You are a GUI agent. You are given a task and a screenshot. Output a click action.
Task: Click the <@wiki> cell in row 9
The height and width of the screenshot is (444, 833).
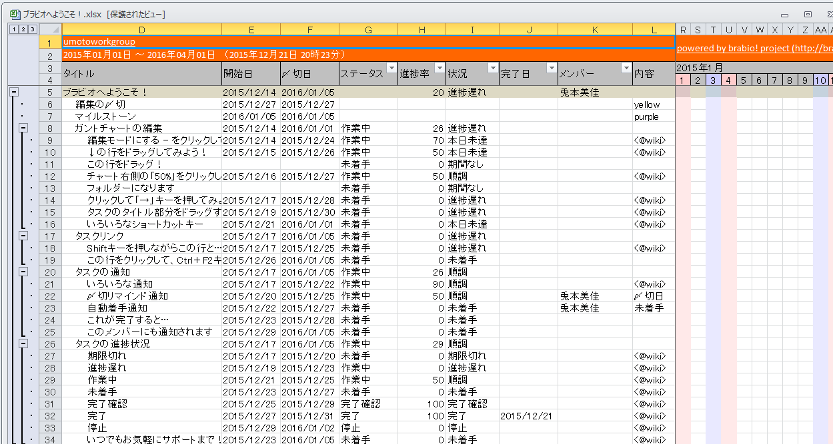[x=654, y=140]
